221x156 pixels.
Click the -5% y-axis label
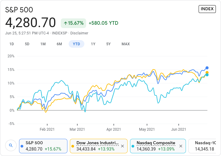tap(11, 124)
